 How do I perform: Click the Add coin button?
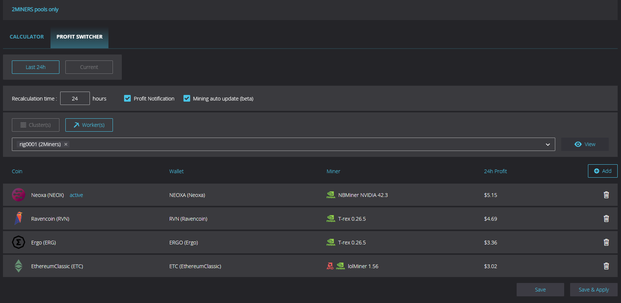tap(602, 171)
